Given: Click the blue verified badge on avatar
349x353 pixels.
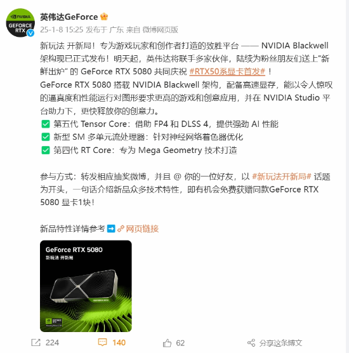Looking at the screenshot, I should [x=30, y=33].
